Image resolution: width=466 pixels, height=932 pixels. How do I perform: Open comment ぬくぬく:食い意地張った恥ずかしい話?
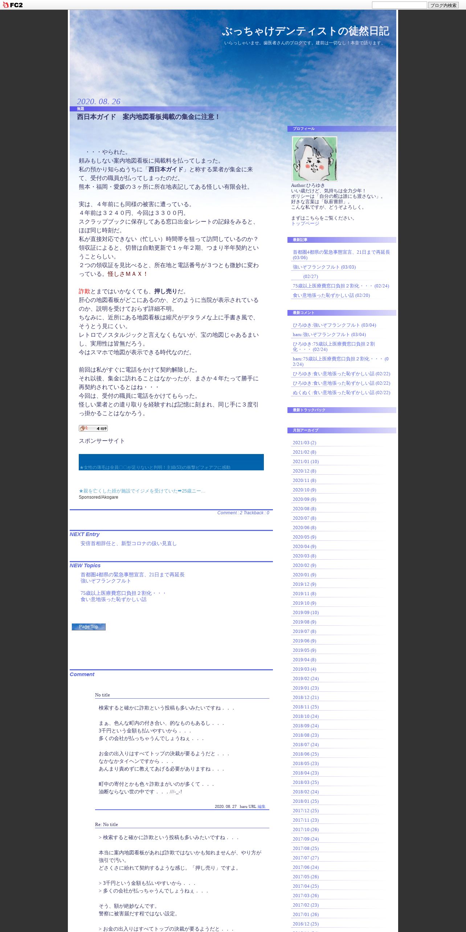click(342, 393)
